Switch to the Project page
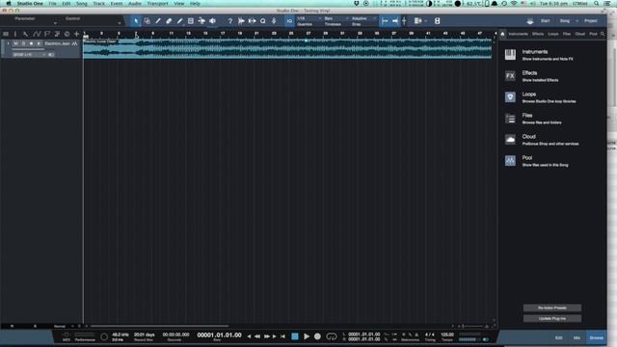Screen dimensions: 617x347 tap(591, 21)
